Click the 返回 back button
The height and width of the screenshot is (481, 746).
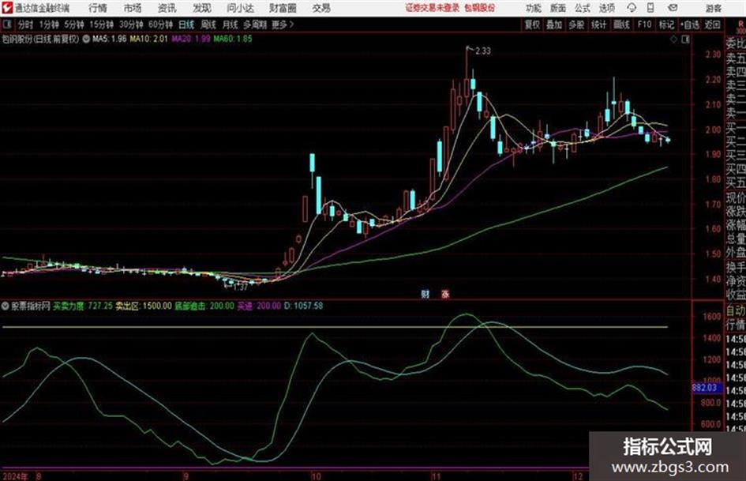(712, 24)
